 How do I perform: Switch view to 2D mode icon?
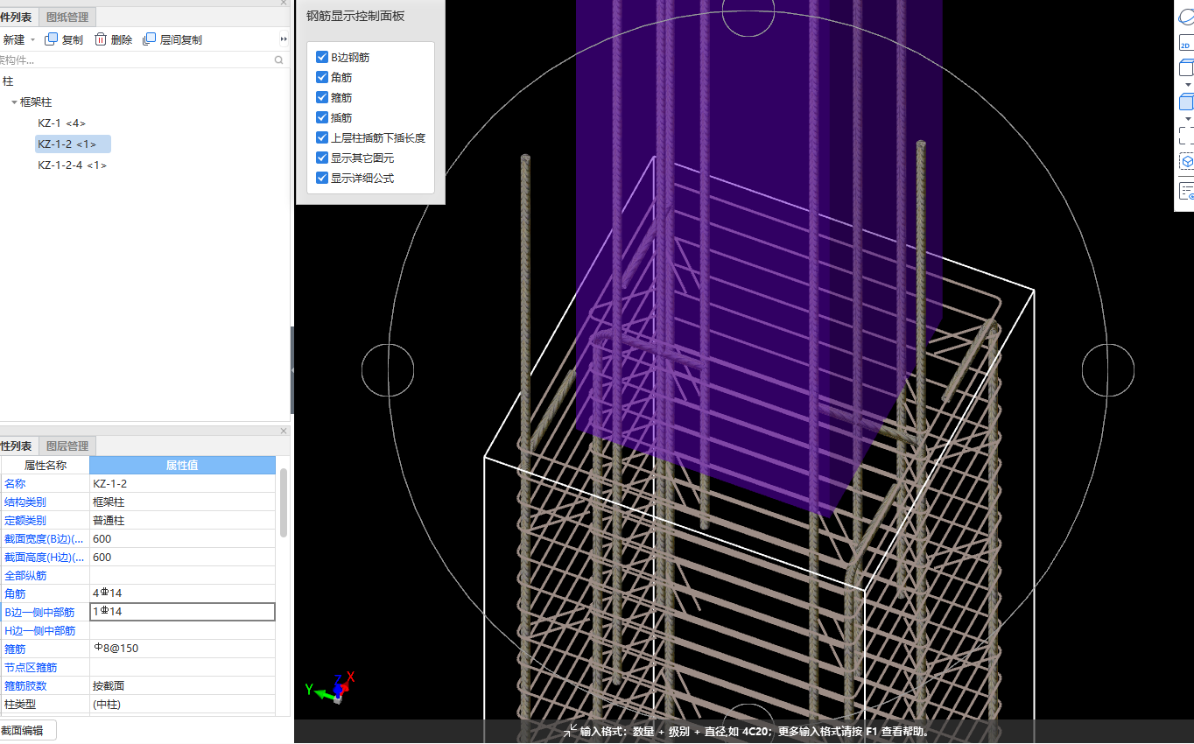[1186, 44]
